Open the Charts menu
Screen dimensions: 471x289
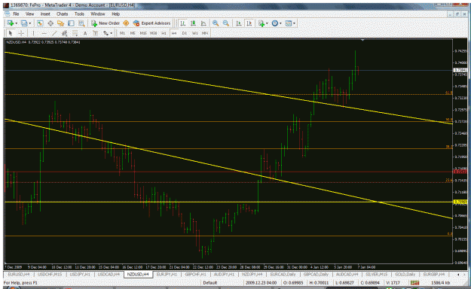(63, 14)
